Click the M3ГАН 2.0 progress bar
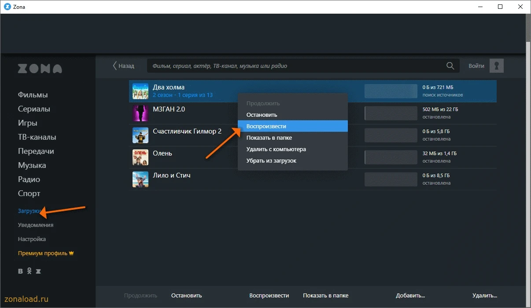Viewport: 531px width, 308px height. click(x=391, y=113)
